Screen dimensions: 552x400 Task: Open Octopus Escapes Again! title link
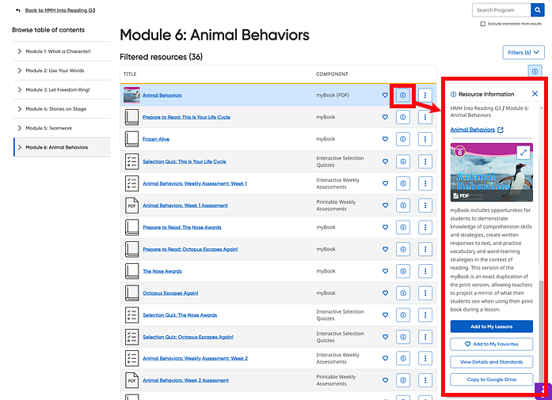tap(170, 293)
